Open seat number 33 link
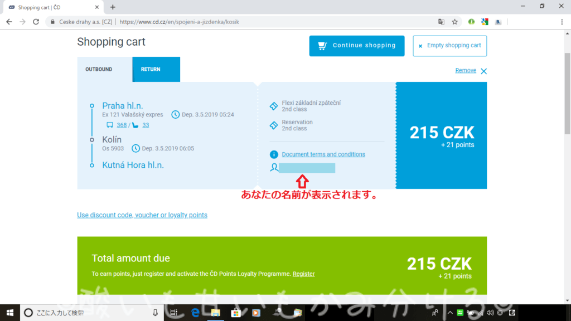Viewport: 571px width, 321px height. (x=146, y=125)
